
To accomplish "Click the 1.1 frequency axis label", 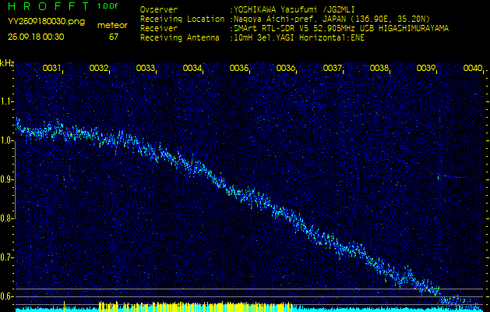I will coord(7,101).
